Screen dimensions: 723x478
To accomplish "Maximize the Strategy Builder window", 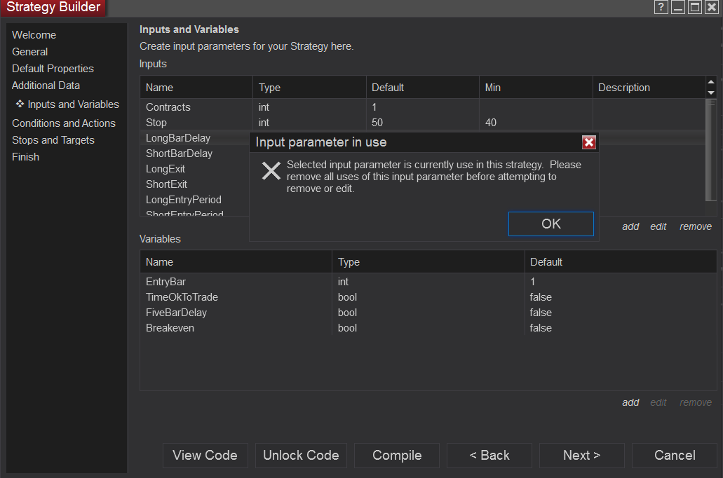I will (695, 7).
